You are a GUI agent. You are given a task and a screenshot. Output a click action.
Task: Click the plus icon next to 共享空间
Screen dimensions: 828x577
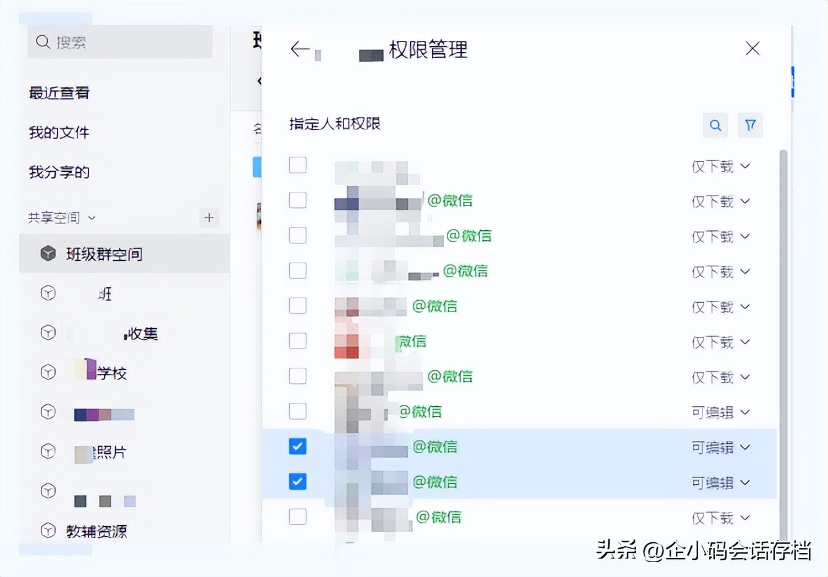tap(209, 217)
